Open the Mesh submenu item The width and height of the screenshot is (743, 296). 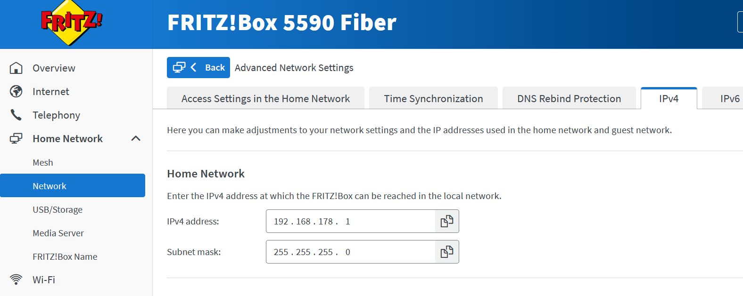pos(43,162)
